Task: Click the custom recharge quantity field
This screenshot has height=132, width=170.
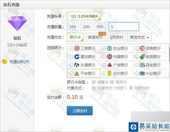Action: pos(124,27)
